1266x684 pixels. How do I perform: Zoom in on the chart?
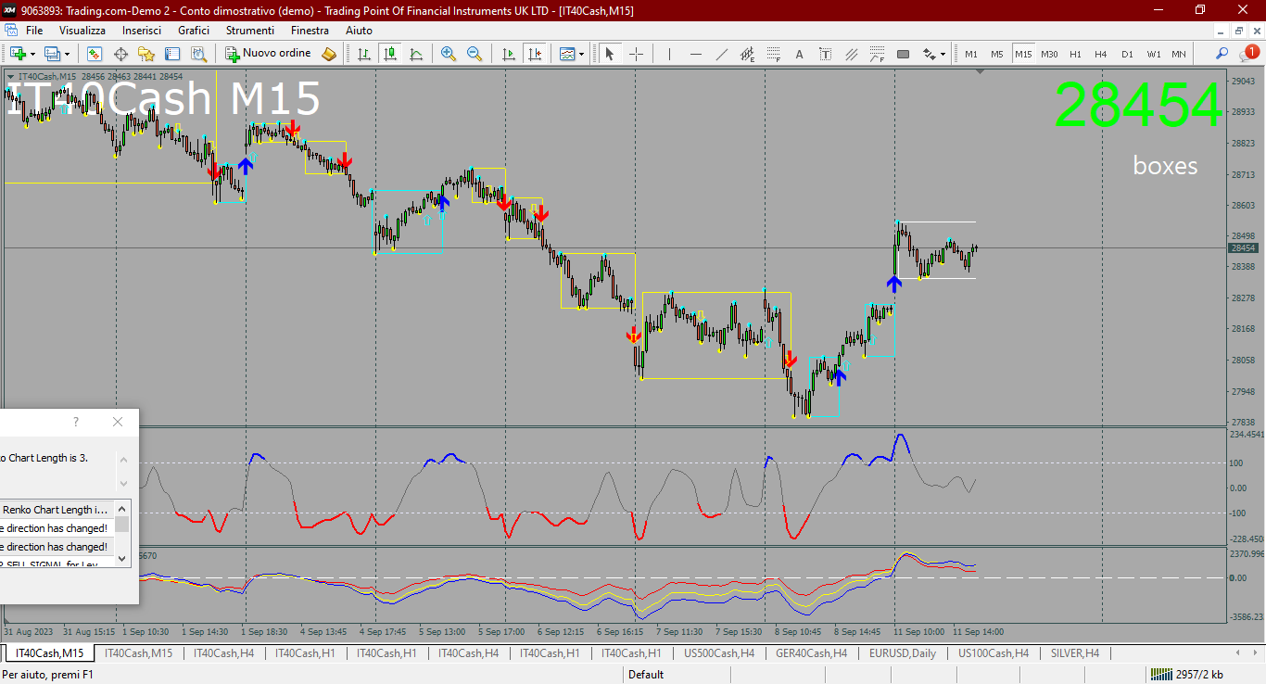click(449, 54)
